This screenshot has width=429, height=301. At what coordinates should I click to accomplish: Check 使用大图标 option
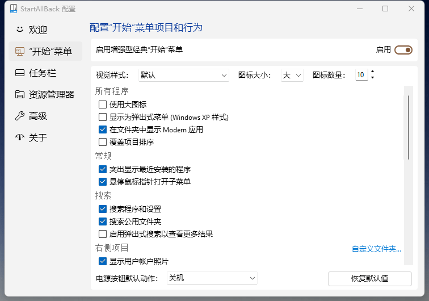coord(103,104)
